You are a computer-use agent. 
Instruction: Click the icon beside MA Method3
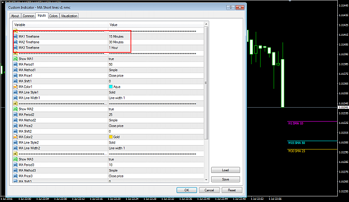click(x=16, y=170)
